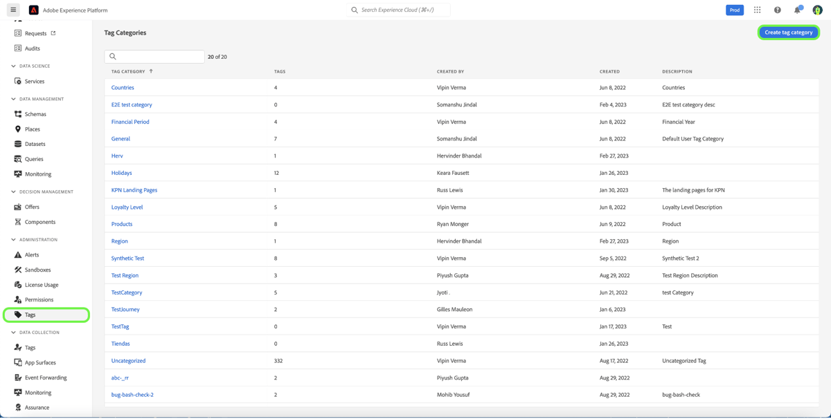
Task: Open Assurance at the sidebar bottom
Action: (17, 407)
